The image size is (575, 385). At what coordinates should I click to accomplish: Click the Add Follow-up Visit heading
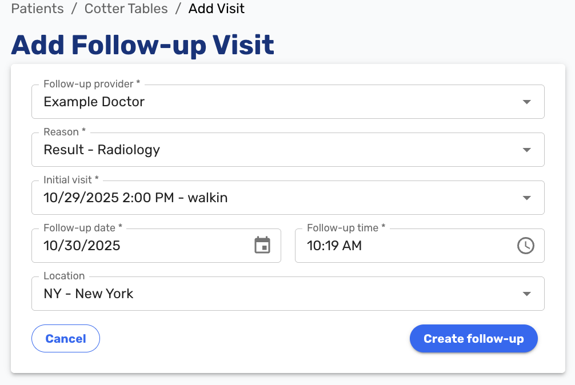(x=142, y=45)
